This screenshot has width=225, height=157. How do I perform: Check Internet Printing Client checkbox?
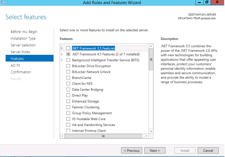point(68,131)
